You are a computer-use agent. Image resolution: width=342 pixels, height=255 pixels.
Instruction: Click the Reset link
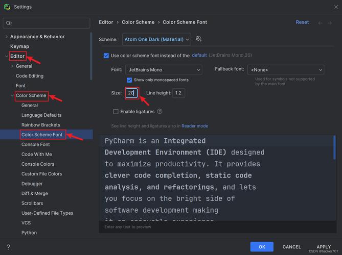tap(302, 22)
